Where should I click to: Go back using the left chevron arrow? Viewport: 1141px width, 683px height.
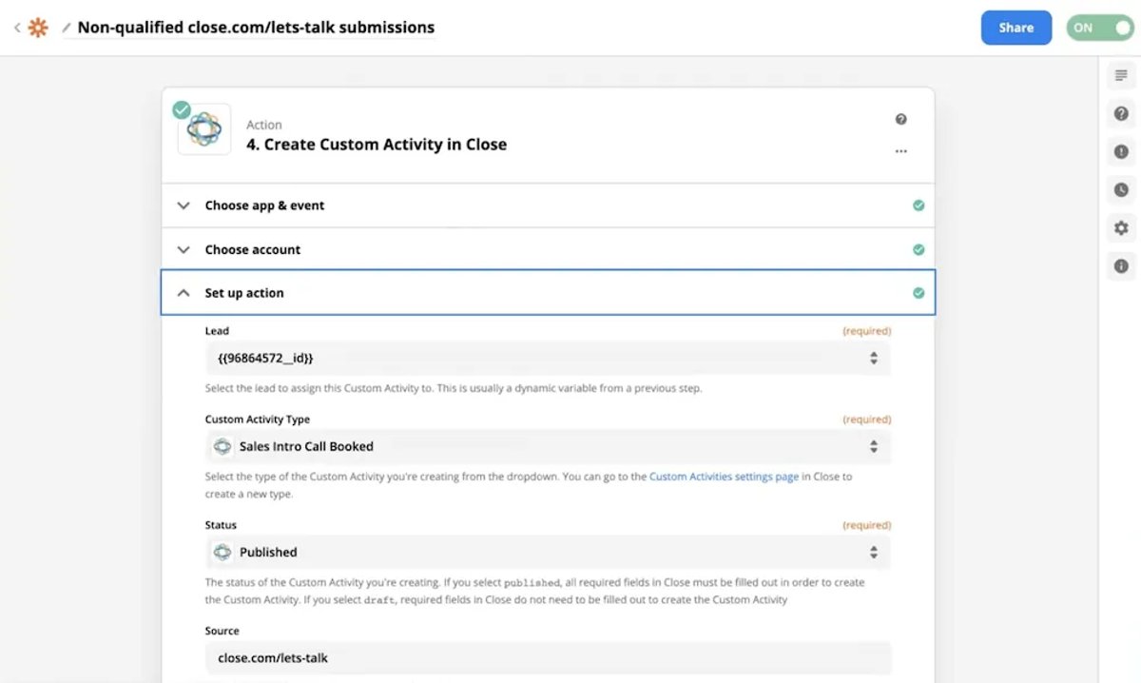click(x=17, y=28)
